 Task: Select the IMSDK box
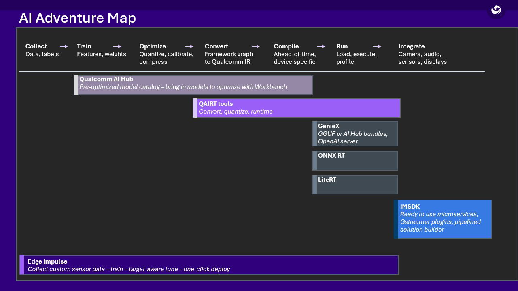443,219
